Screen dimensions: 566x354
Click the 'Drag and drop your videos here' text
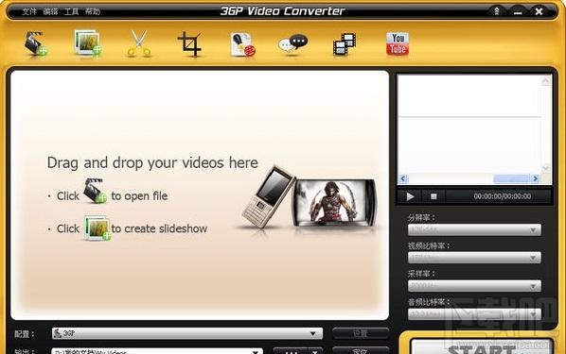click(x=152, y=162)
